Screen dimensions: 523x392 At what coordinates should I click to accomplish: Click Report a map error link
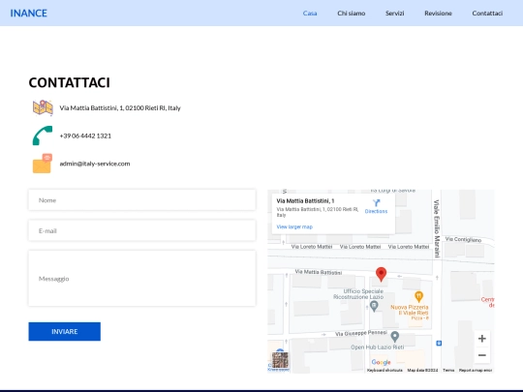476,371
